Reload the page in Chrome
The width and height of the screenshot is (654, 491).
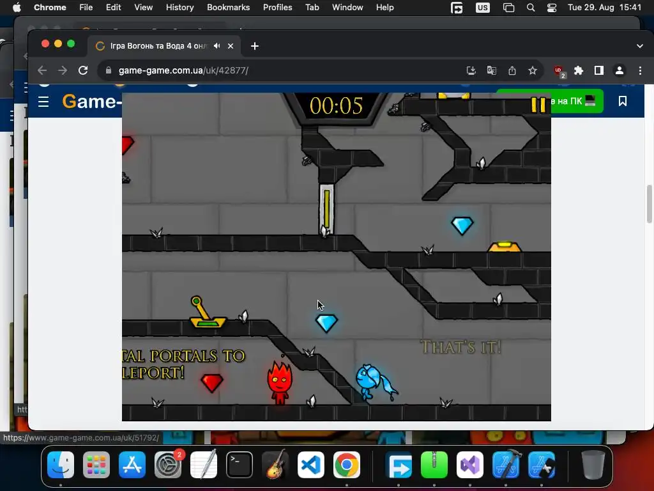coord(83,70)
